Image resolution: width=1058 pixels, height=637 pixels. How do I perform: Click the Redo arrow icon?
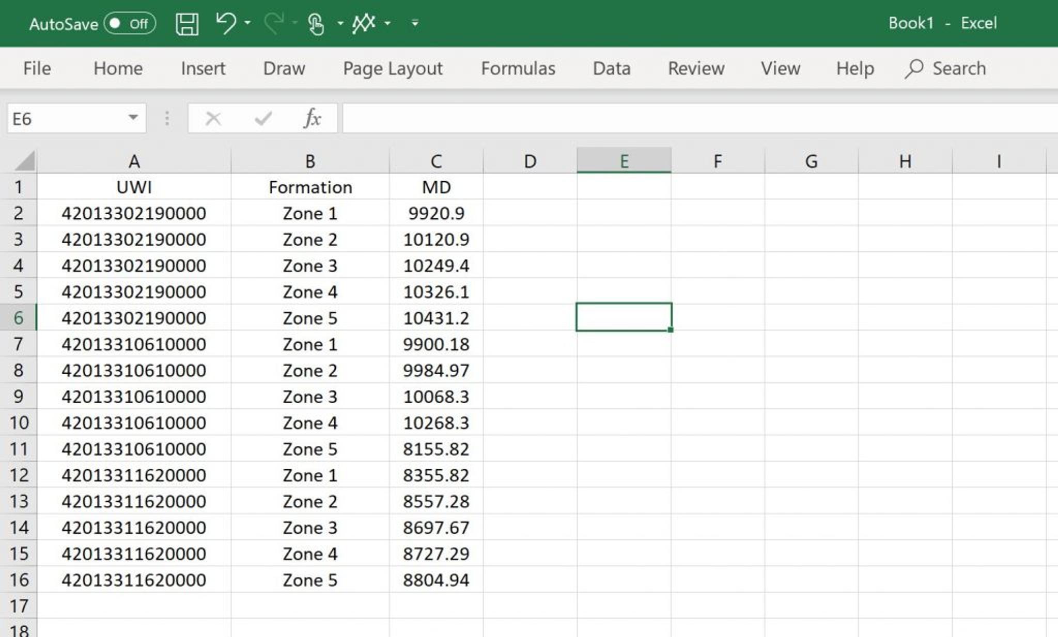pyautogui.click(x=274, y=23)
